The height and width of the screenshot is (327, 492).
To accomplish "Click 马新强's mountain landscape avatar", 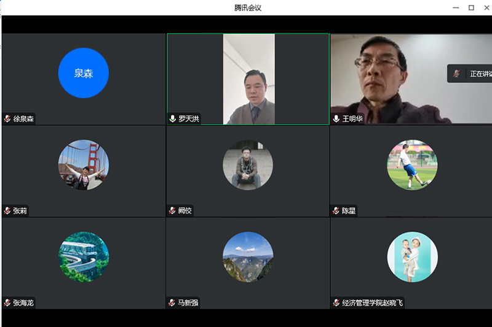I will 248,256.
